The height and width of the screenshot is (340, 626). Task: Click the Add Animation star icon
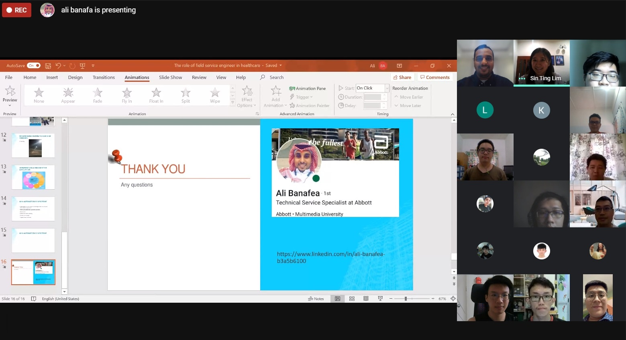[x=276, y=91]
